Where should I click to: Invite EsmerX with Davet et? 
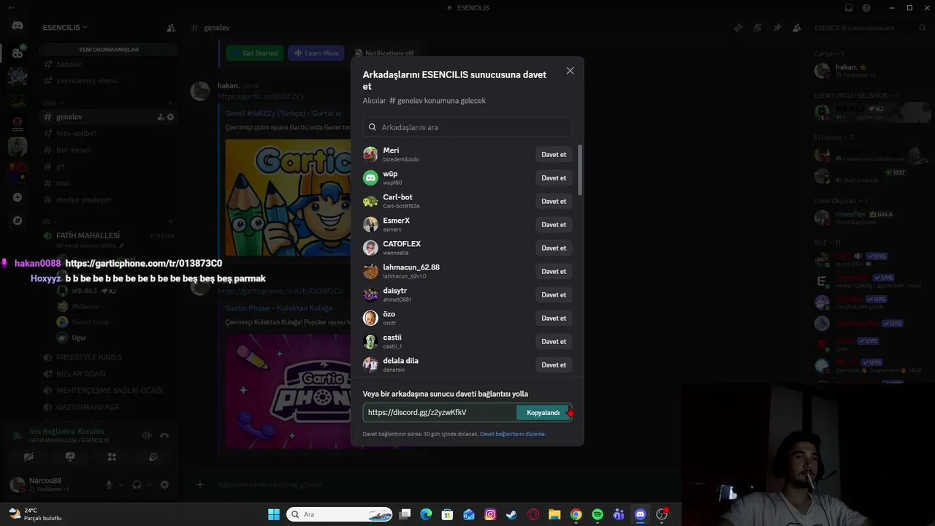click(554, 225)
